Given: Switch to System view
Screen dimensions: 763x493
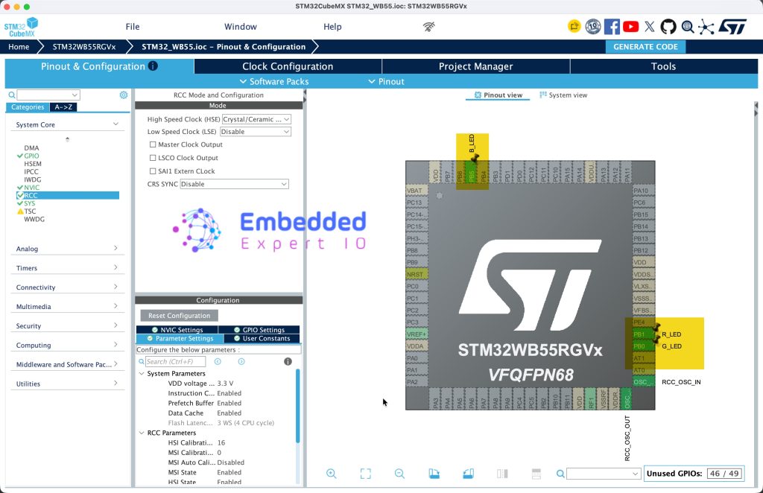Looking at the screenshot, I should pos(563,95).
